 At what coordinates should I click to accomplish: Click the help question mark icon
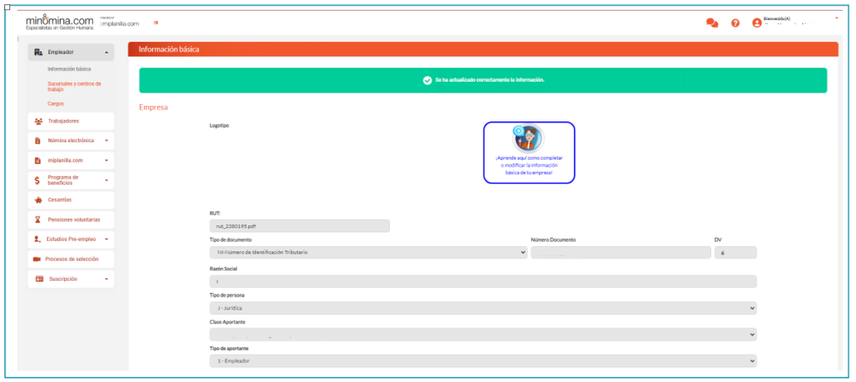tap(735, 23)
